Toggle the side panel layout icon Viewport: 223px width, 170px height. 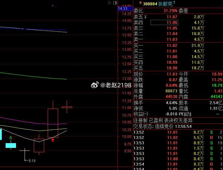click(x=115, y=3)
